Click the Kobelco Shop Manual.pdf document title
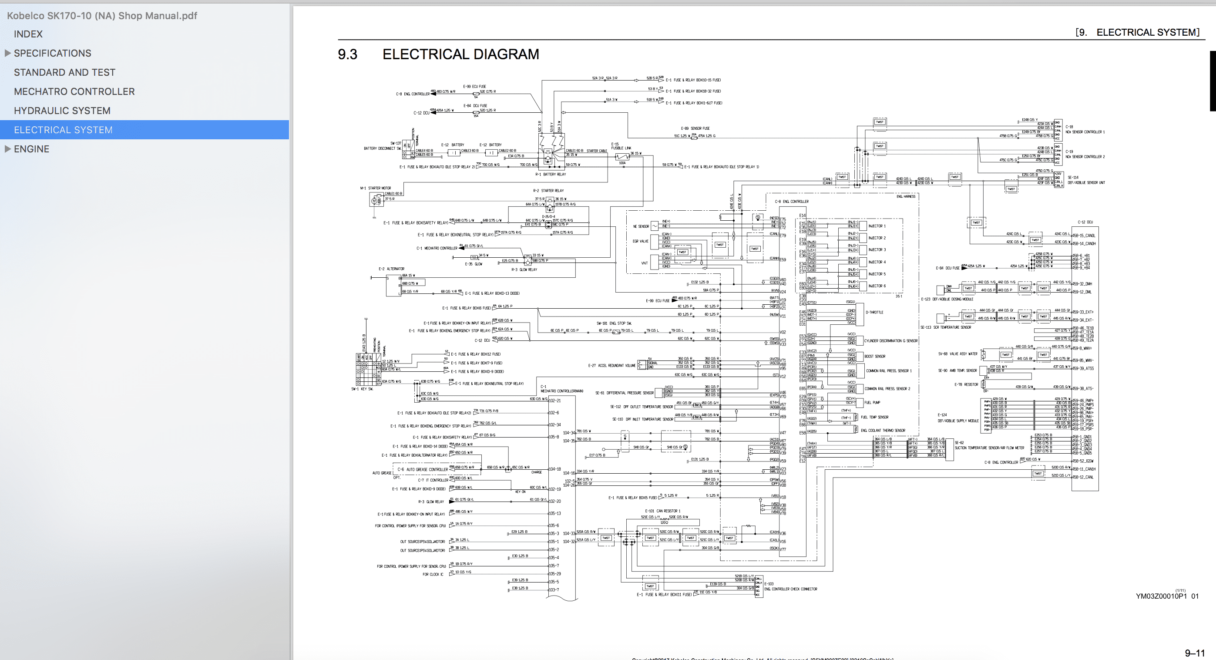This screenshot has height=660, width=1216. [x=102, y=16]
